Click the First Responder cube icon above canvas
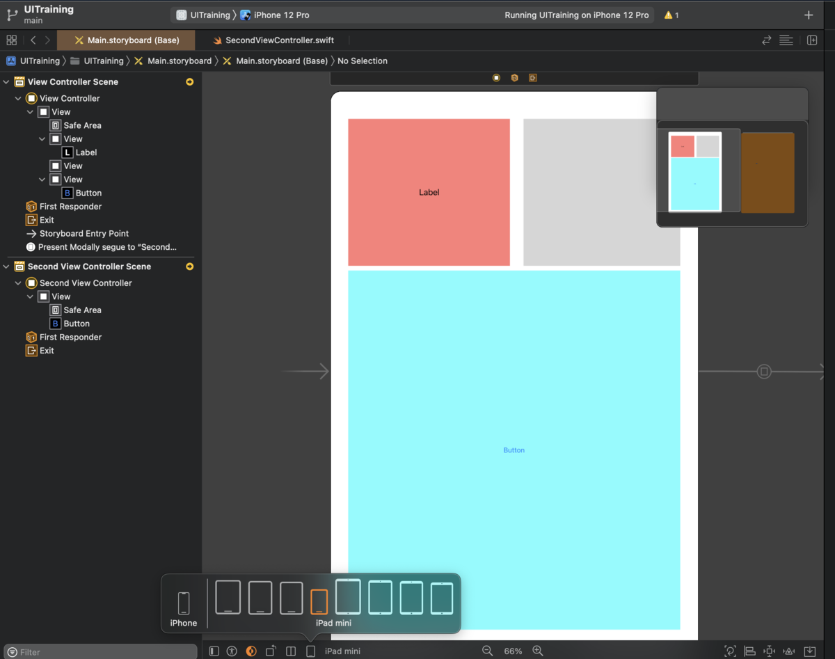 (x=514, y=78)
